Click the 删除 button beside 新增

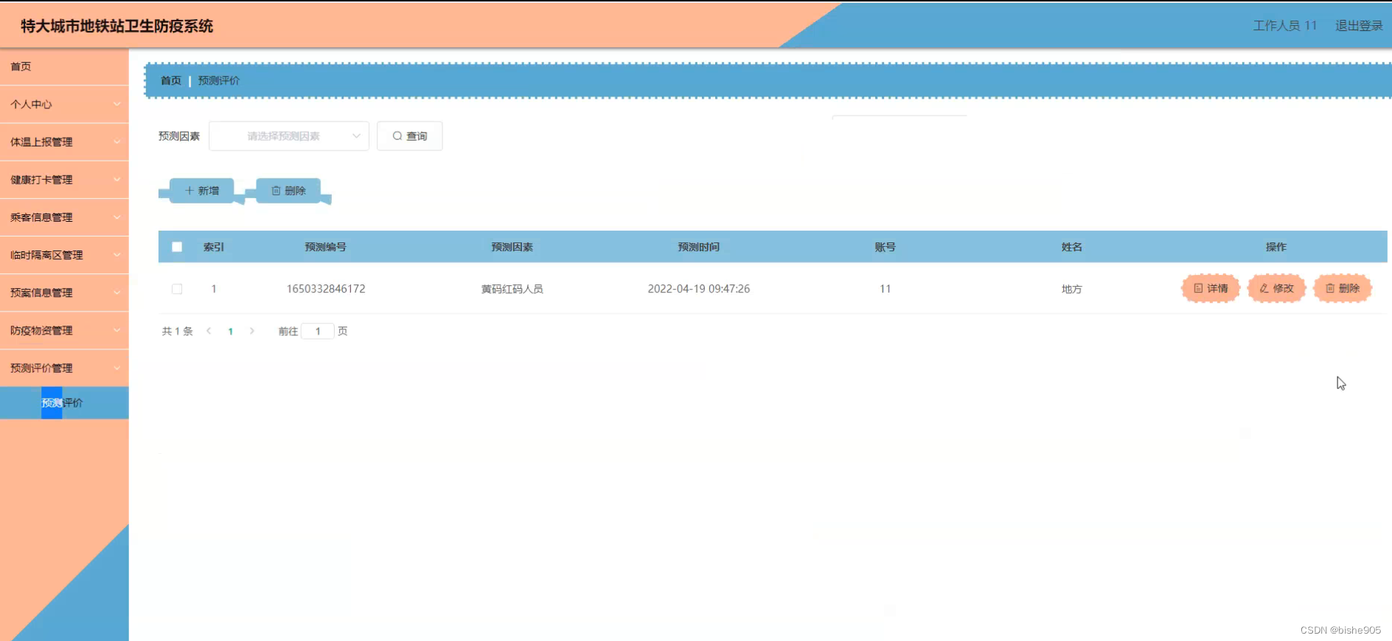[288, 191]
